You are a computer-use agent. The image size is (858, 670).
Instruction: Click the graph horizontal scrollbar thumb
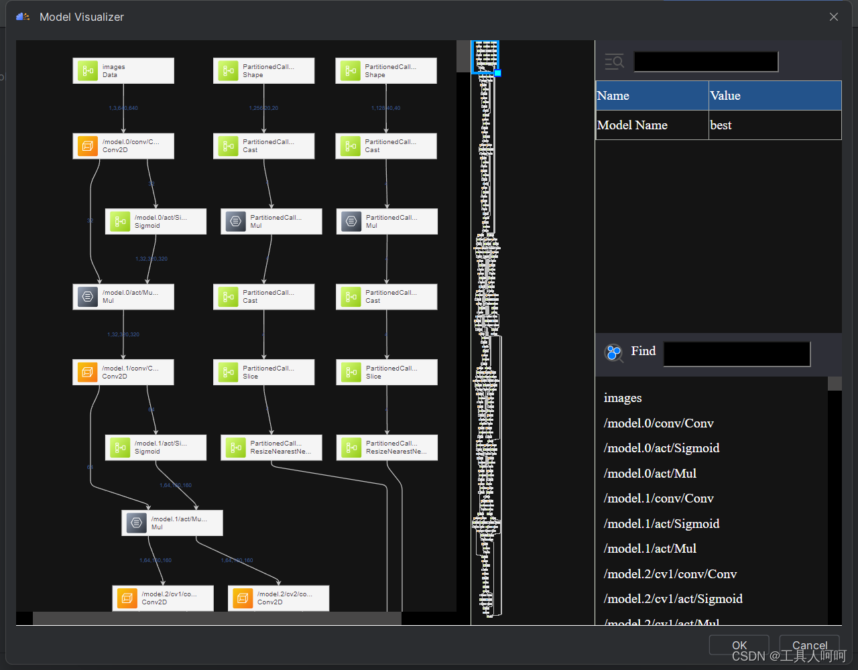coord(217,618)
